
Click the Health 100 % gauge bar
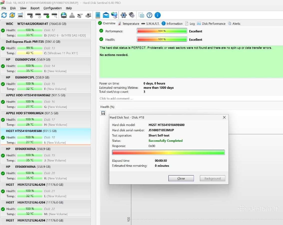[x=162, y=39]
